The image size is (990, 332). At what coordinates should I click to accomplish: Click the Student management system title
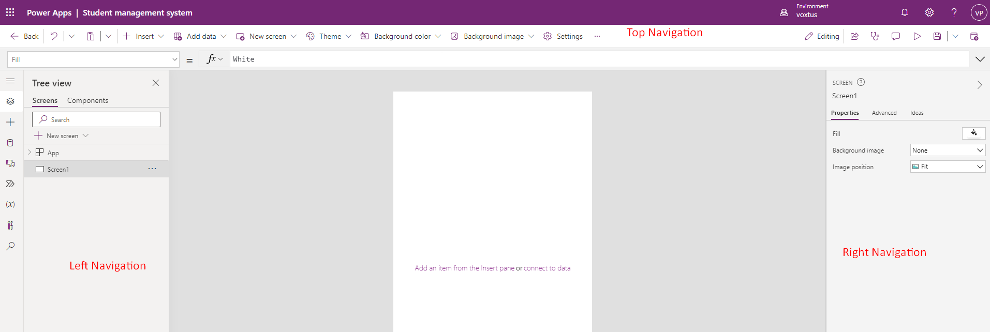pyautogui.click(x=138, y=12)
